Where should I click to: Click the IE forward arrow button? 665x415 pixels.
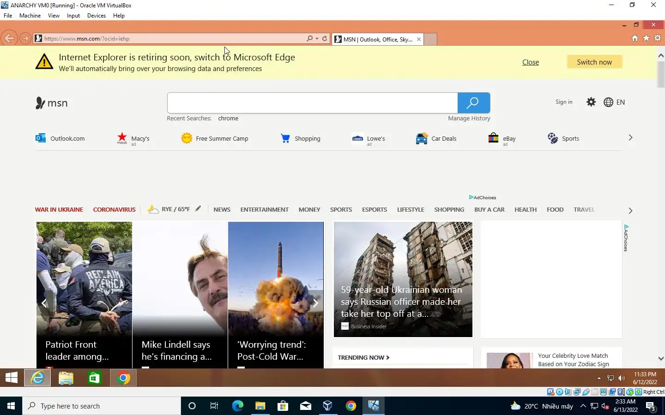click(25, 38)
